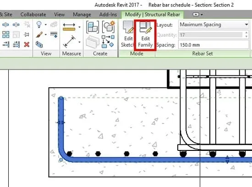Screen dimensions: 252x187
Task: Click the Create Group icon
Action: (109, 27)
